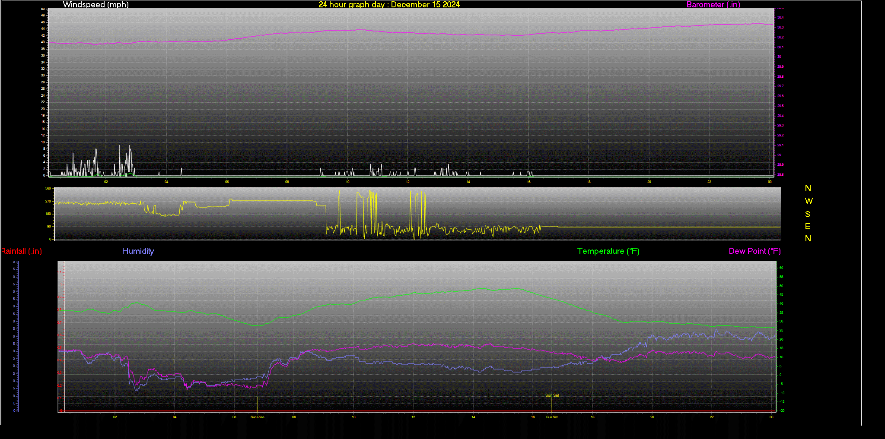
Task: Click hour "14" on the temperature graph time axis
Action: point(473,417)
